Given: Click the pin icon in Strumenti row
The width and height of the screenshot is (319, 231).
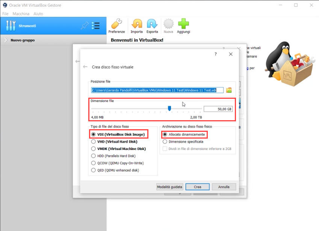Looking at the screenshot, I should [x=84, y=26].
